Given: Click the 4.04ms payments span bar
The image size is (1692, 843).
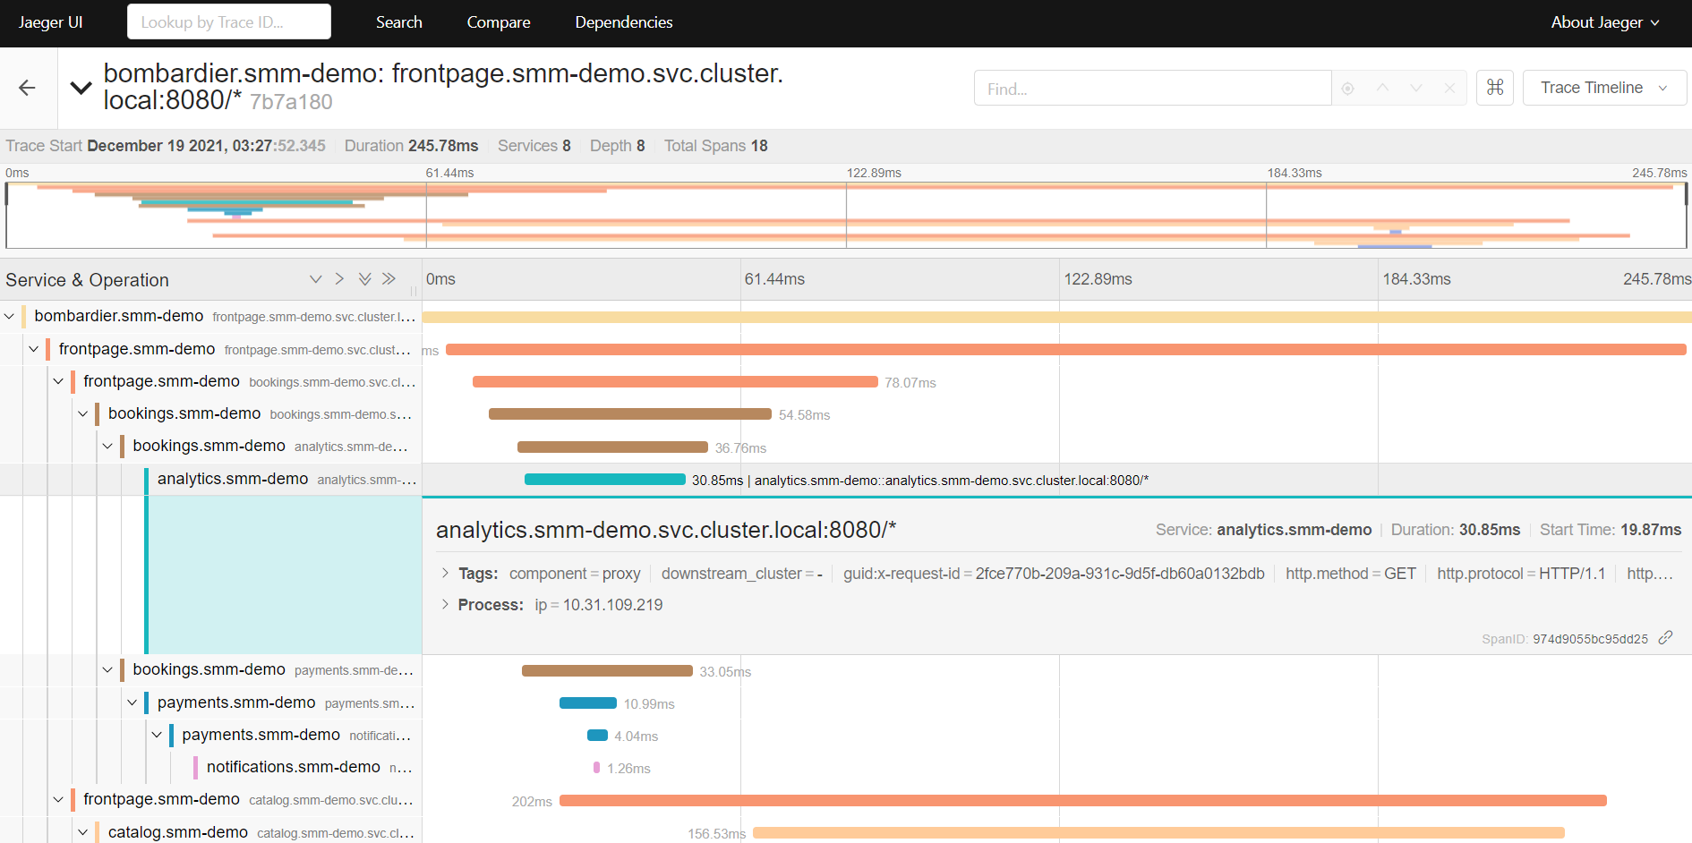Looking at the screenshot, I should 597,736.
